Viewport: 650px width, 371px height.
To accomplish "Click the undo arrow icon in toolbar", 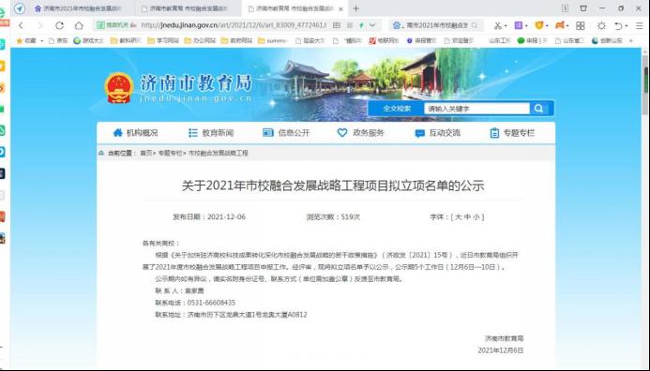I will click(x=618, y=25).
